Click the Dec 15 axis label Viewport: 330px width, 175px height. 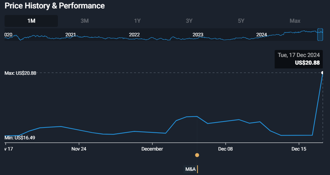click(299, 149)
